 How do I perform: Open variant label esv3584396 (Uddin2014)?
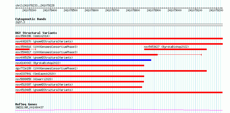coord(33,36)
